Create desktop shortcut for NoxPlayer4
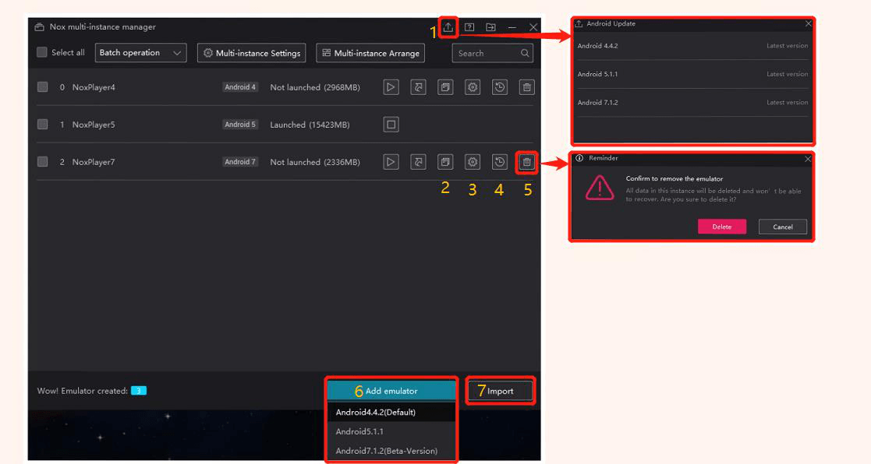Viewport: 871px width, 464px height. coord(418,87)
